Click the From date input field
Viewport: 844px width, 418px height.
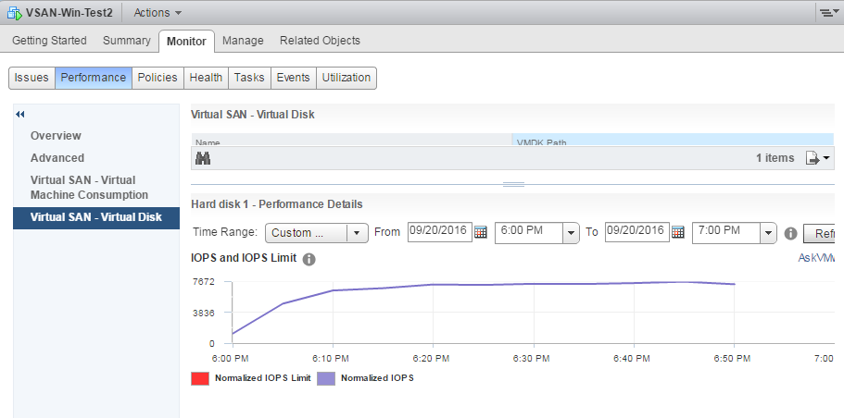tap(439, 232)
